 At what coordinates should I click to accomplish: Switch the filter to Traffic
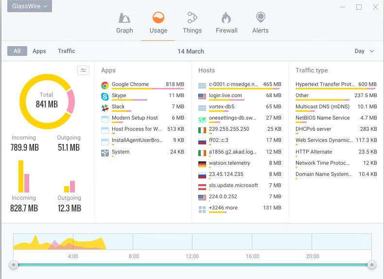pos(67,51)
